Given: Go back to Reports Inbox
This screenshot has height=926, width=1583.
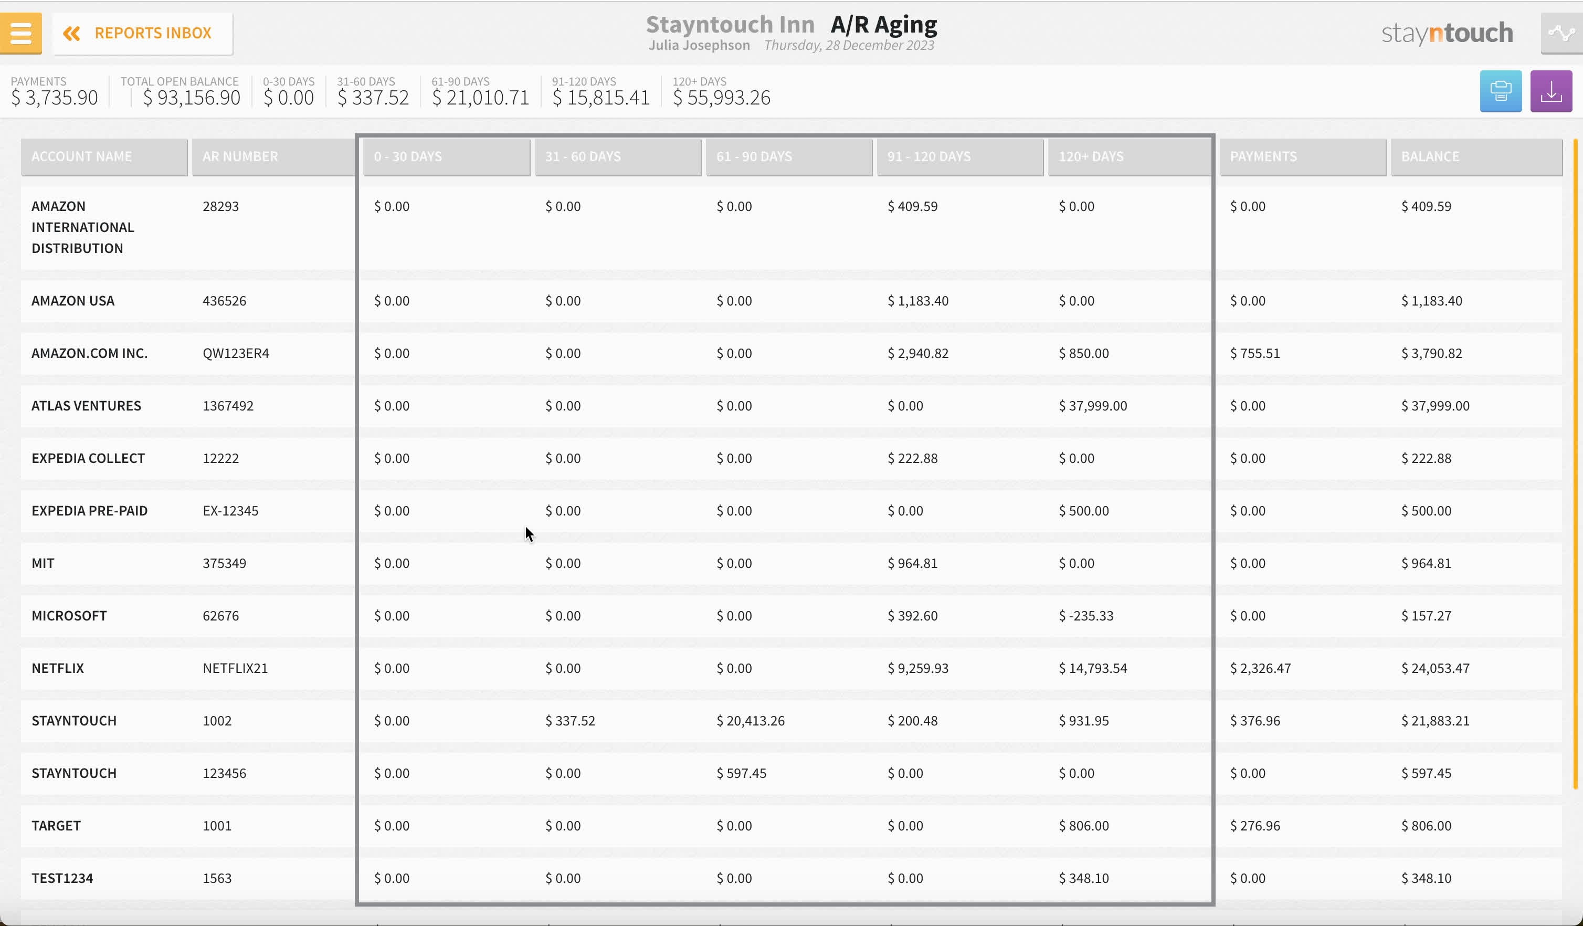Looking at the screenshot, I should tap(143, 33).
